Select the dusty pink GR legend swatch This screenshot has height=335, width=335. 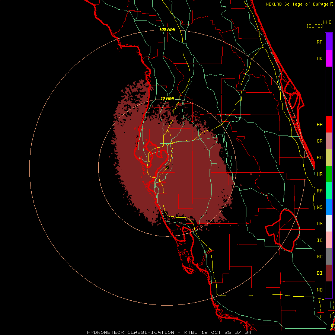[x=329, y=141]
